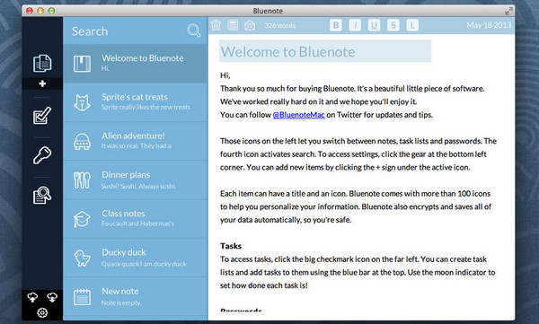Image resolution: width=539 pixels, height=324 pixels.
Task: Click the cloud download icon
Action: (x=52, y=297)
